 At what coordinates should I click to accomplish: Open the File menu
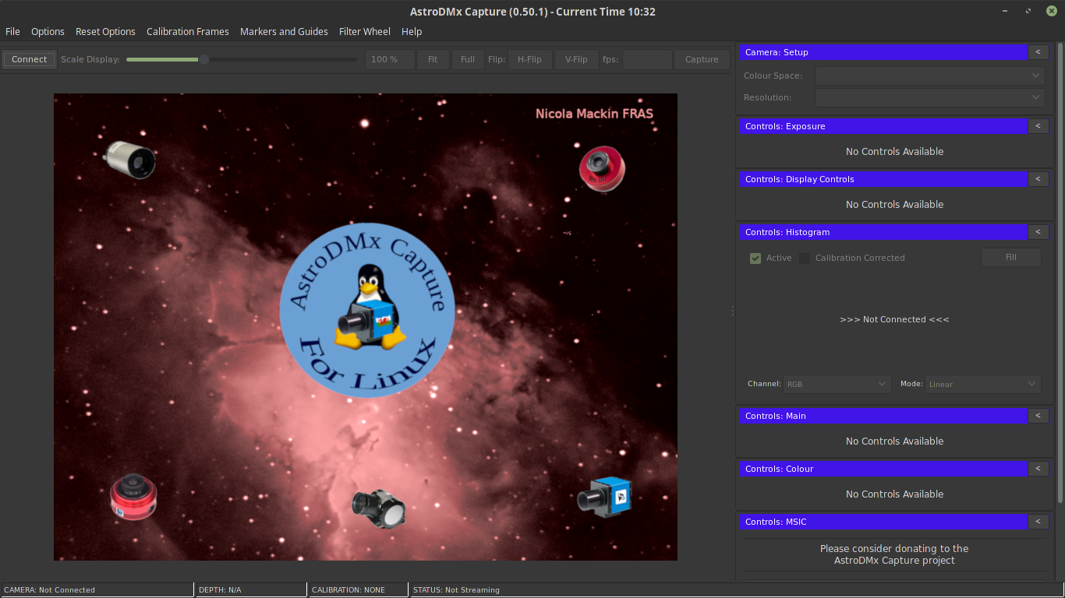point(12,32)
